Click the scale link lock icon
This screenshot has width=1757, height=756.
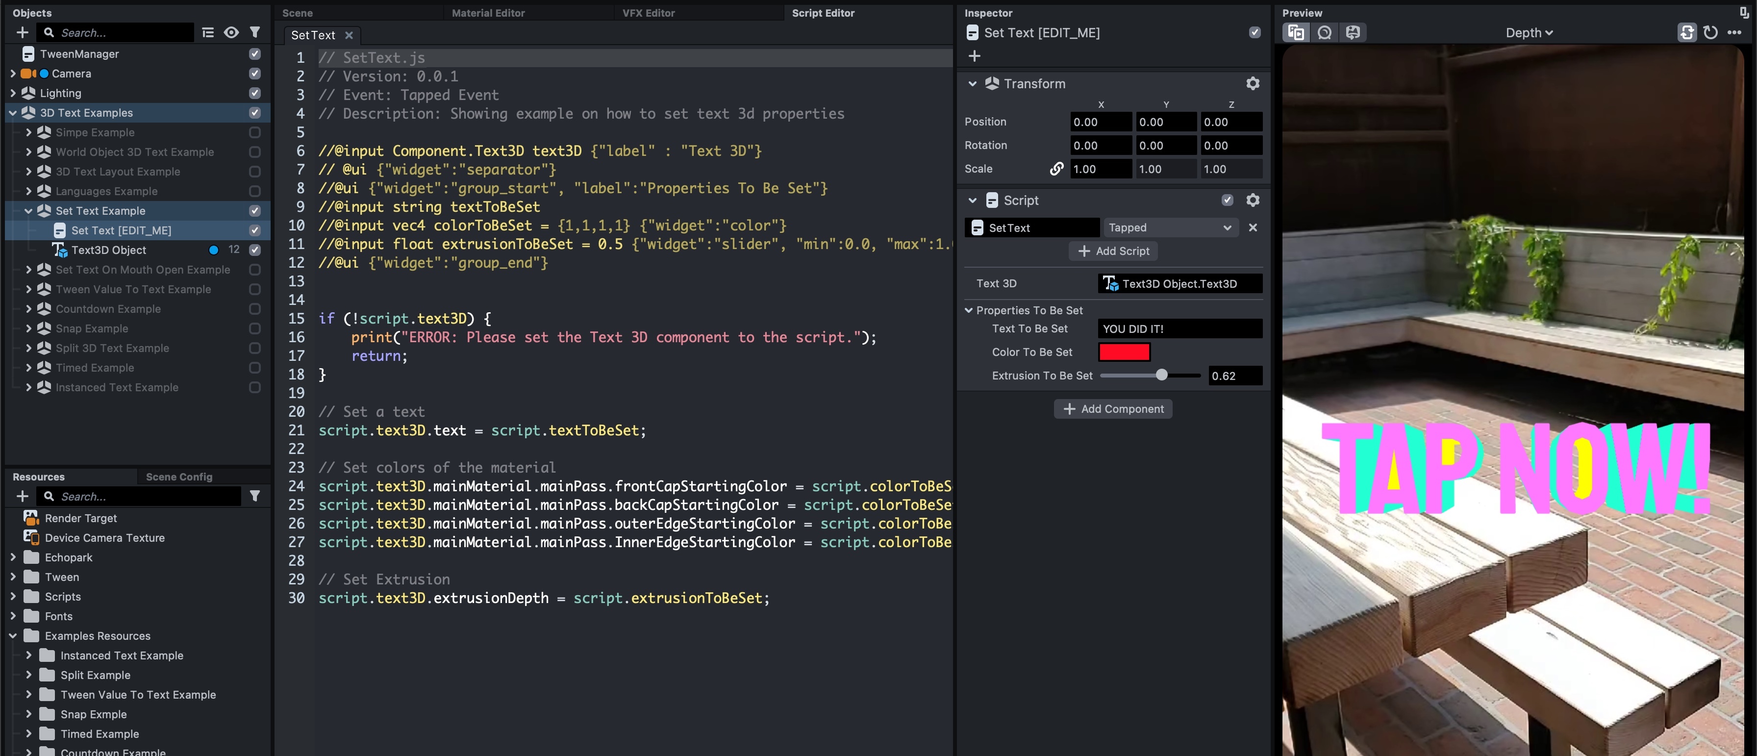(1056, 169)
